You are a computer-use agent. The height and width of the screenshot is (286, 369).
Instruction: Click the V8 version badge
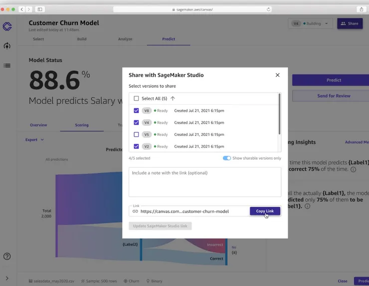147,110
